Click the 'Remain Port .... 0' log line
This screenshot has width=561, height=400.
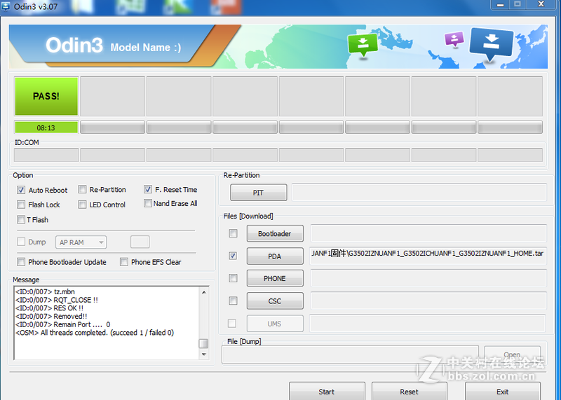point(62,324)
